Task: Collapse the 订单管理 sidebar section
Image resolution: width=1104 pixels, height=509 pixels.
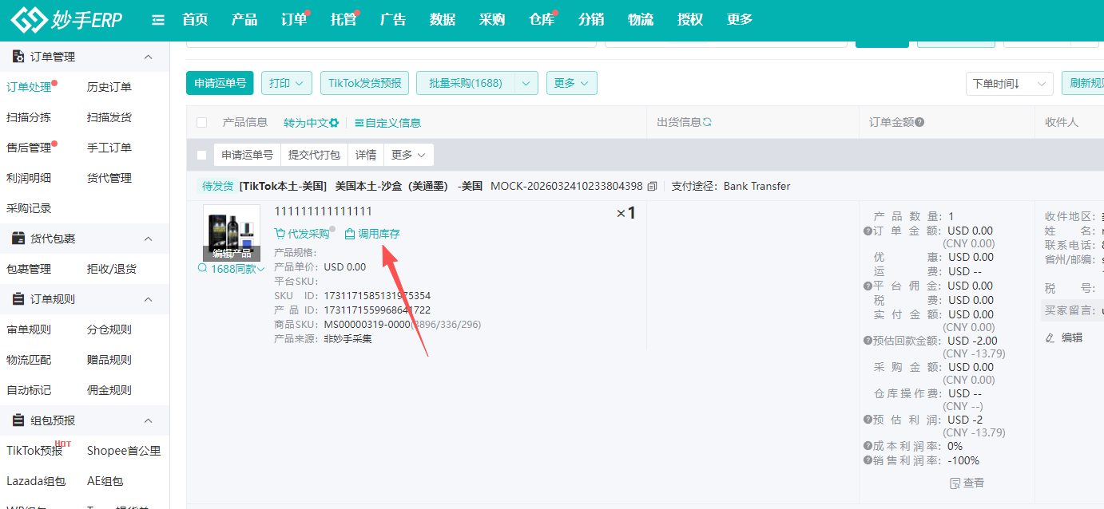Action: tap(148, 57)
